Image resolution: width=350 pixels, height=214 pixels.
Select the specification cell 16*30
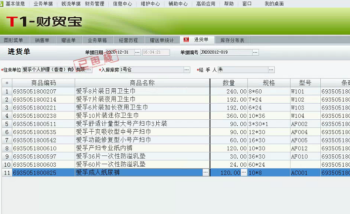[x=269, y=140]
